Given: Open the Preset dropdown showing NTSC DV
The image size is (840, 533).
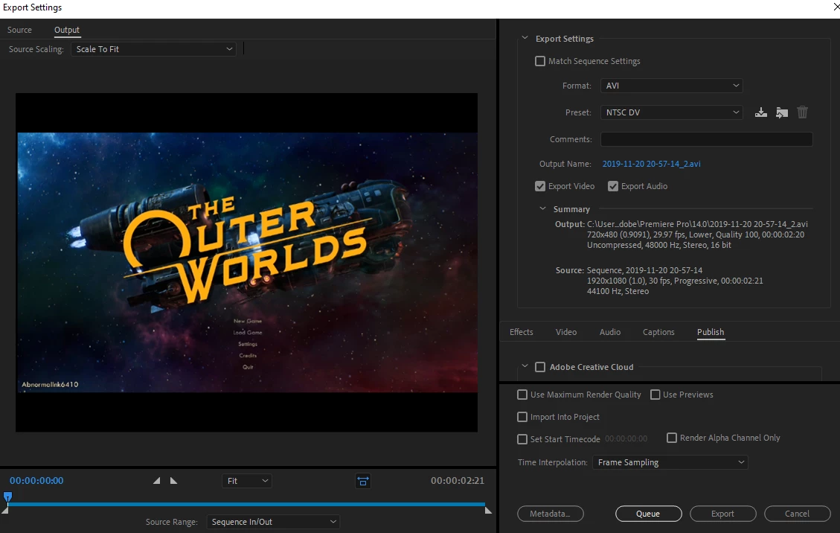Looking at the screenshot, I should coord(671,112).
